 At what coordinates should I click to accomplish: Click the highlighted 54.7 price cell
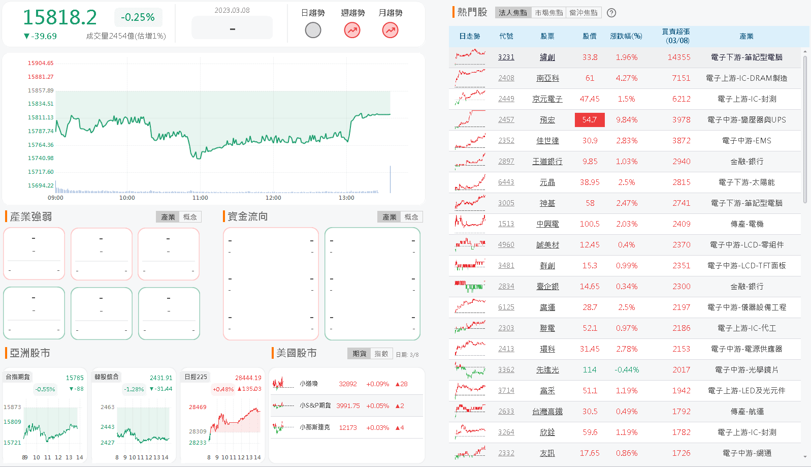pyautogui.click(x=590, y=119)
